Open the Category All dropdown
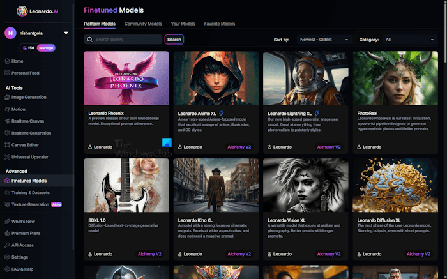Viewport: 447px width, 279px height. coord(409,40)
